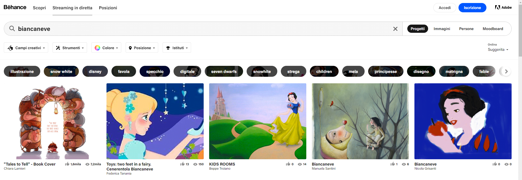Image resolution: width=522 pixels, height=180 pixels.
Task: Open Posizione filter dropdown
Action: [x=142, y=48]
